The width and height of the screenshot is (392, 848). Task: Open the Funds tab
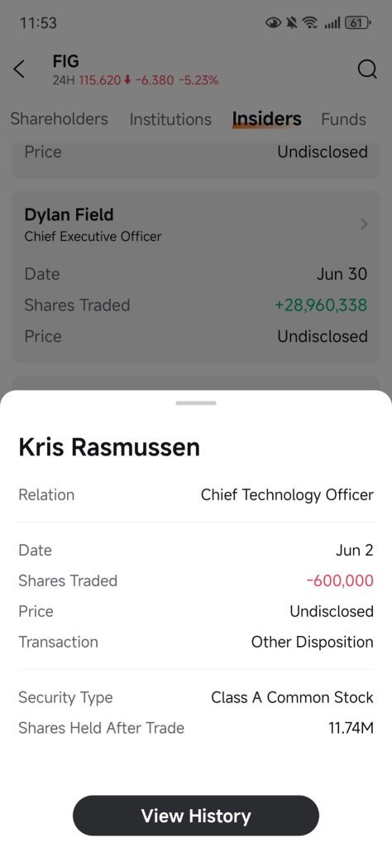pyautogui.click(x=343, y=119)
